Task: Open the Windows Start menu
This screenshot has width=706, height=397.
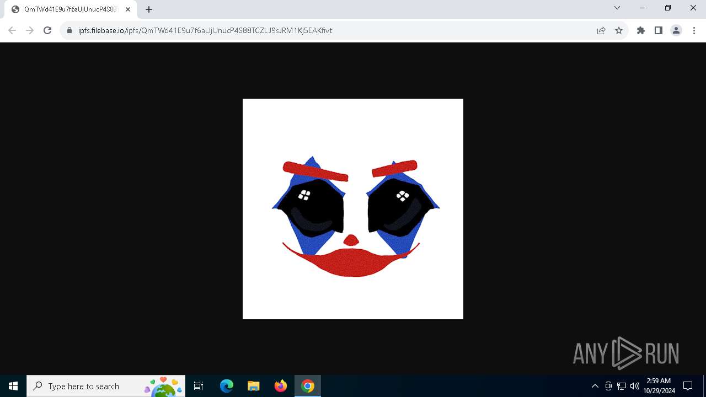Action: [x=13, y=386]
